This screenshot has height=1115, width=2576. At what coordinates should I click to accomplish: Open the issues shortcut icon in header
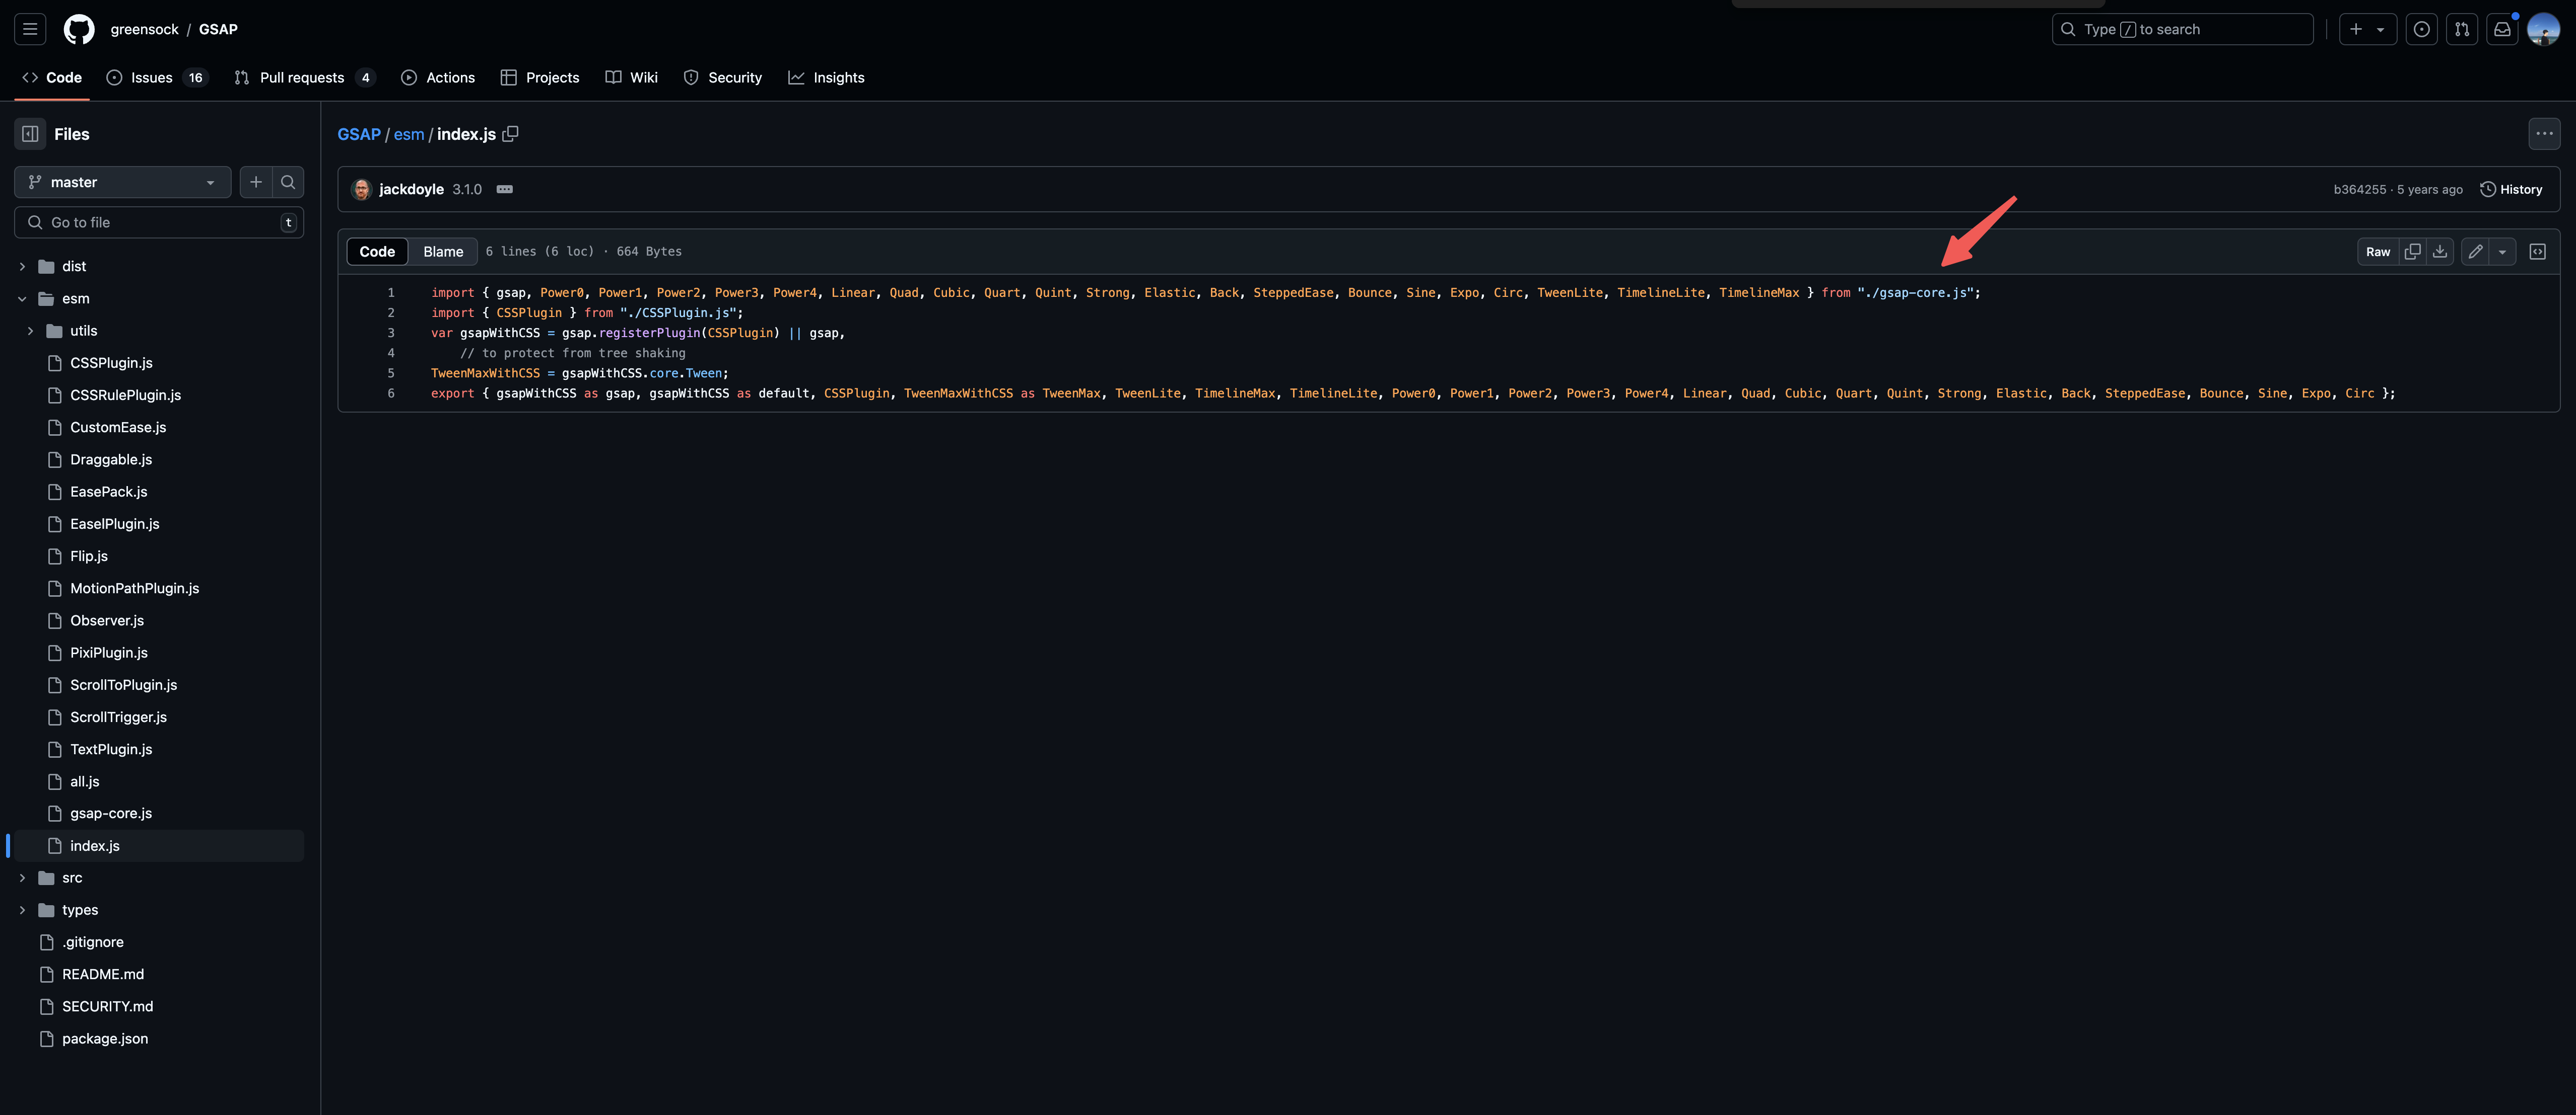point(2421,29)
